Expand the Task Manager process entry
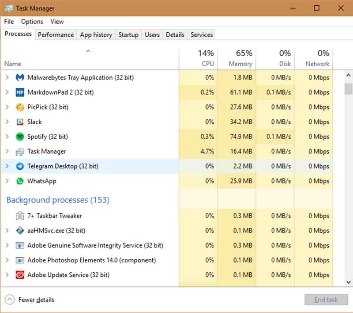This screenshot has width=353, height=313. [x=7, y=151]
